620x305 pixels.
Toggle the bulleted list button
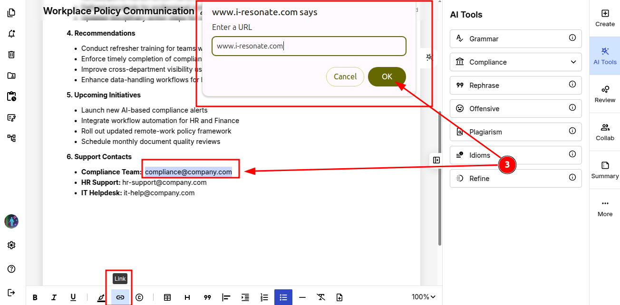click(283, 297)
